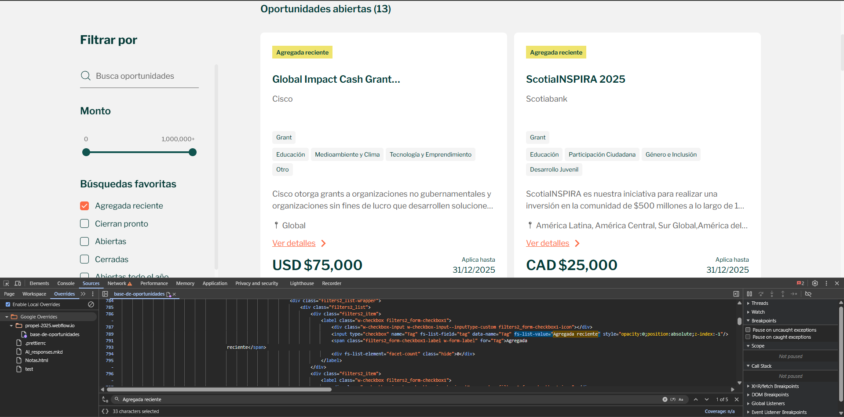844x417 pixels.
Task: Click the step debugger icon
Action: (794, 294)
